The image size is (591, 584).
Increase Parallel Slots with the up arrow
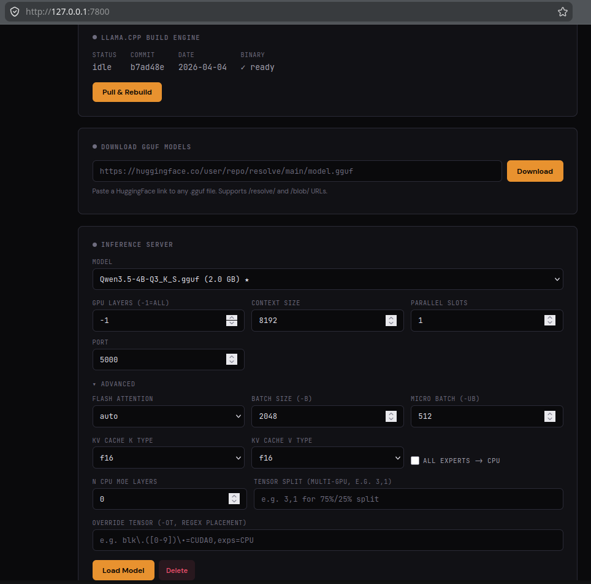(x=550, y=317)
